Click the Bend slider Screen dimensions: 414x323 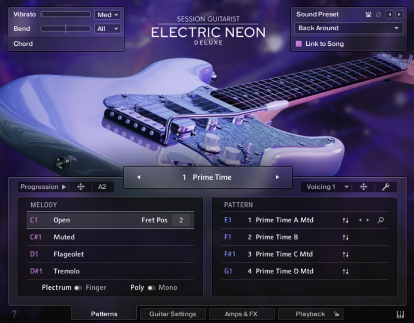click(66, 28)
